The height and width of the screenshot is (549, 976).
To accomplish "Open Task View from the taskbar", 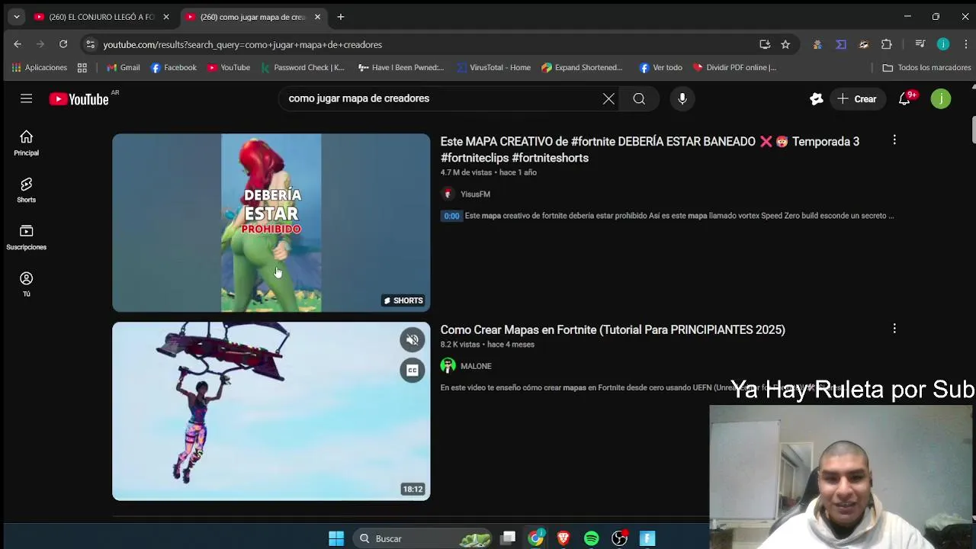I will coord(508,538).
